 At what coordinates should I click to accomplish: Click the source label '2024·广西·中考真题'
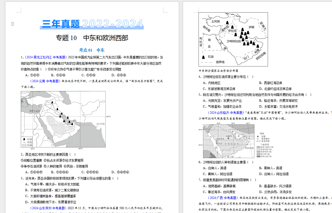pyautogui.click(x=223, y=198)
